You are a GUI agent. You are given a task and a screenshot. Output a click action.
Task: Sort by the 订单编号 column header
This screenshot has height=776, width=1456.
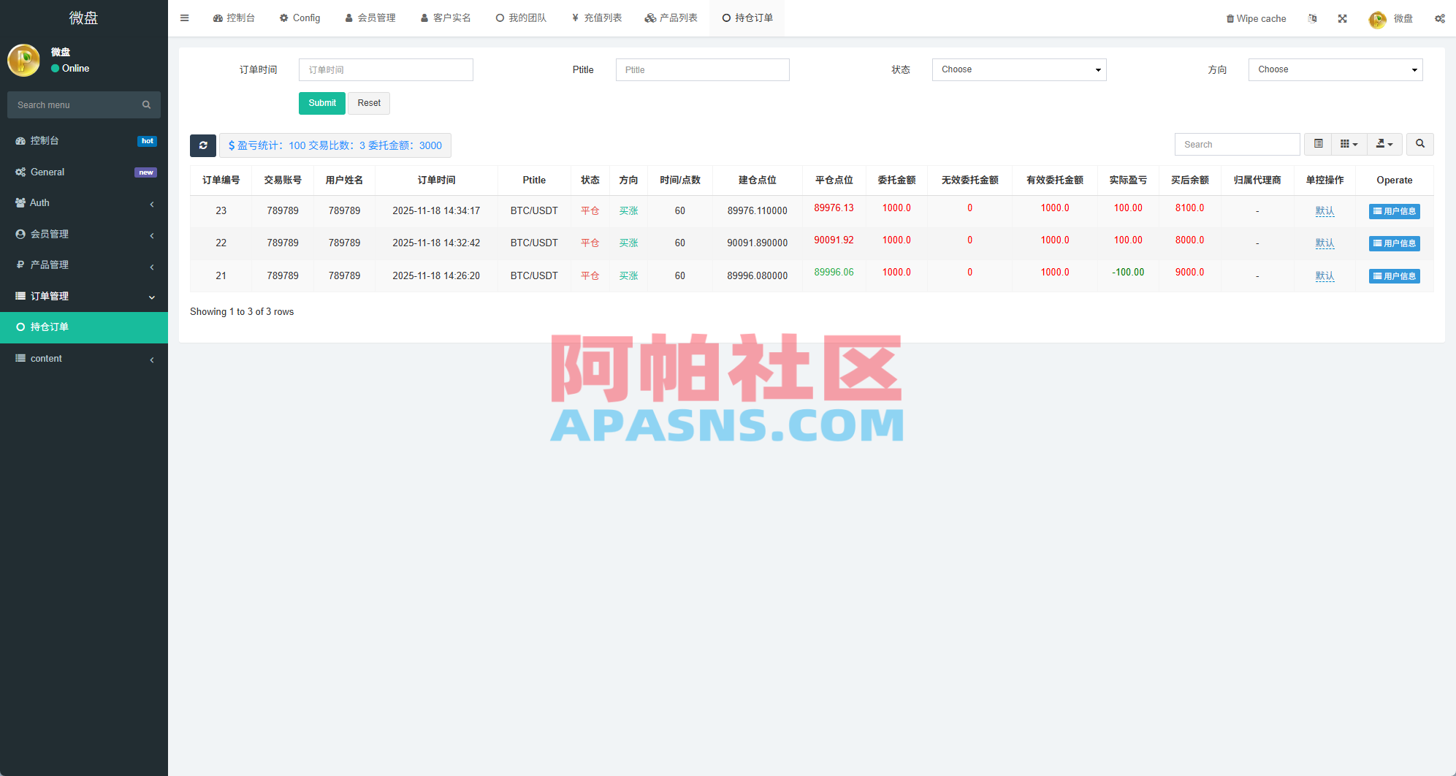[x=221, y=180]
